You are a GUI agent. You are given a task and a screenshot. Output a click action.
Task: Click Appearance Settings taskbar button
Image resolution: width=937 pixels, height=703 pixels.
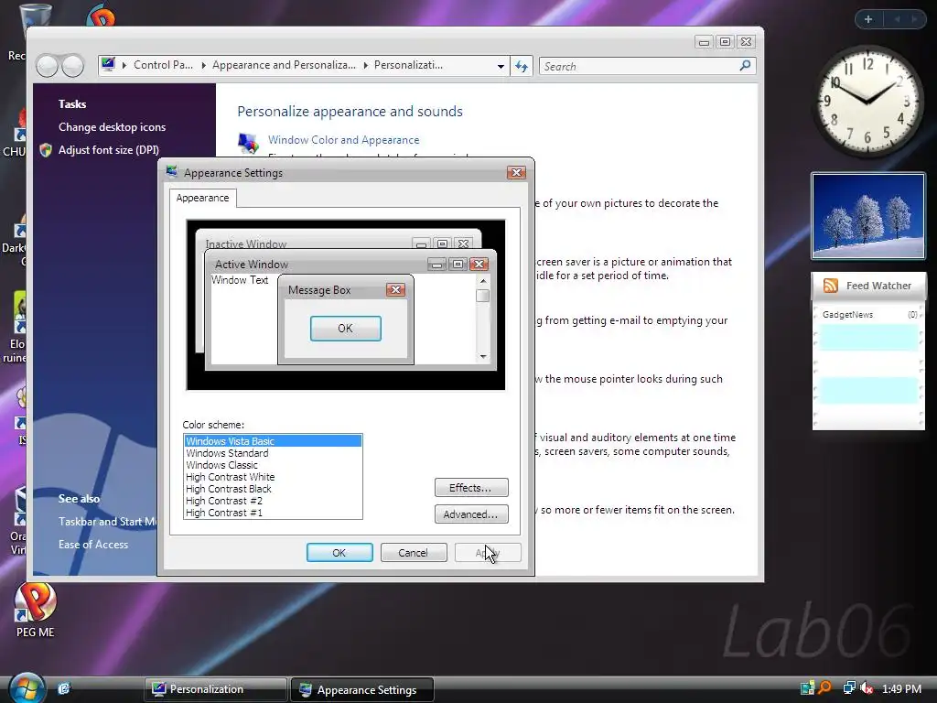362,689
